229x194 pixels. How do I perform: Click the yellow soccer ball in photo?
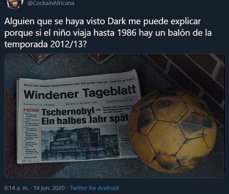point(172,131)
